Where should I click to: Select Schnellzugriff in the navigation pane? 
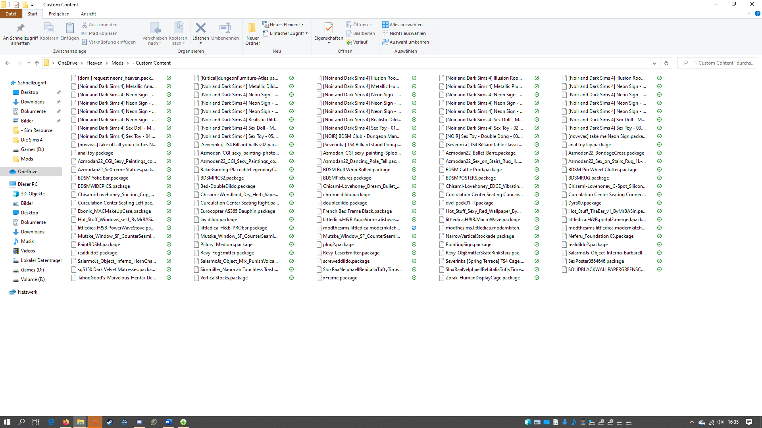32,83
